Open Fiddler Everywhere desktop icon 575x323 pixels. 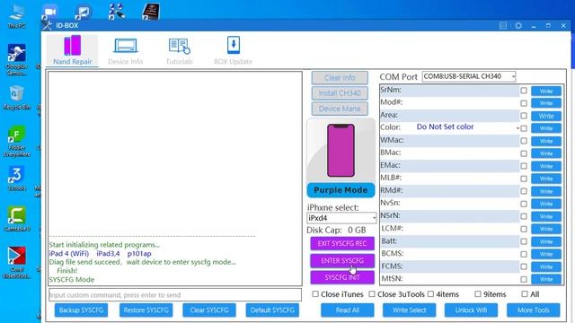click(16, 141)
